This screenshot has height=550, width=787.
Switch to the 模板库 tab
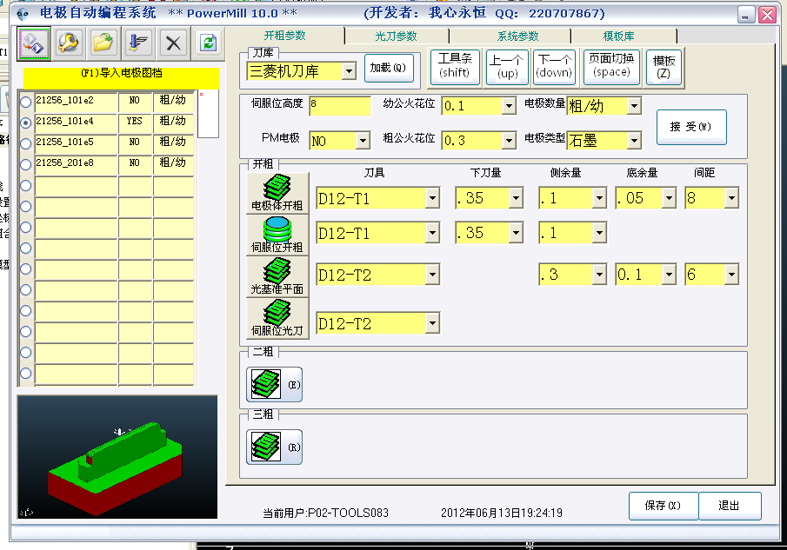click(618, 36)
